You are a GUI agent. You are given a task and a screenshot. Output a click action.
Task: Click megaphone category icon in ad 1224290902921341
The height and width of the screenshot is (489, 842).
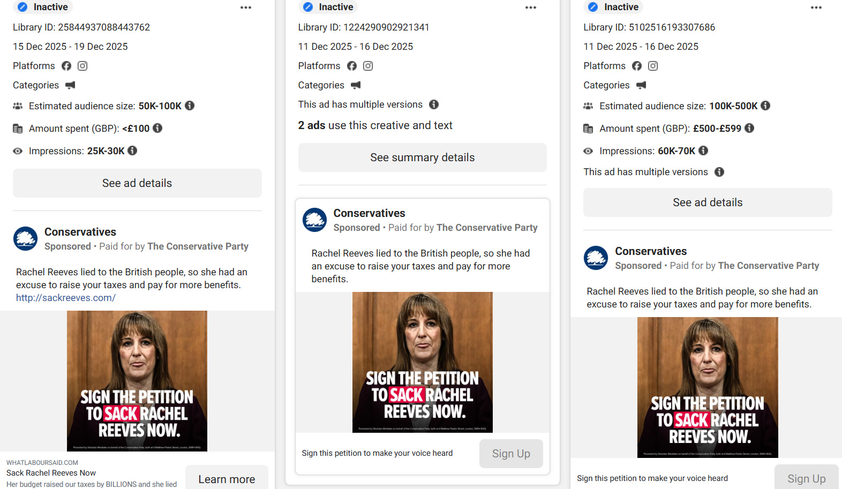click(x=356, y=85)
